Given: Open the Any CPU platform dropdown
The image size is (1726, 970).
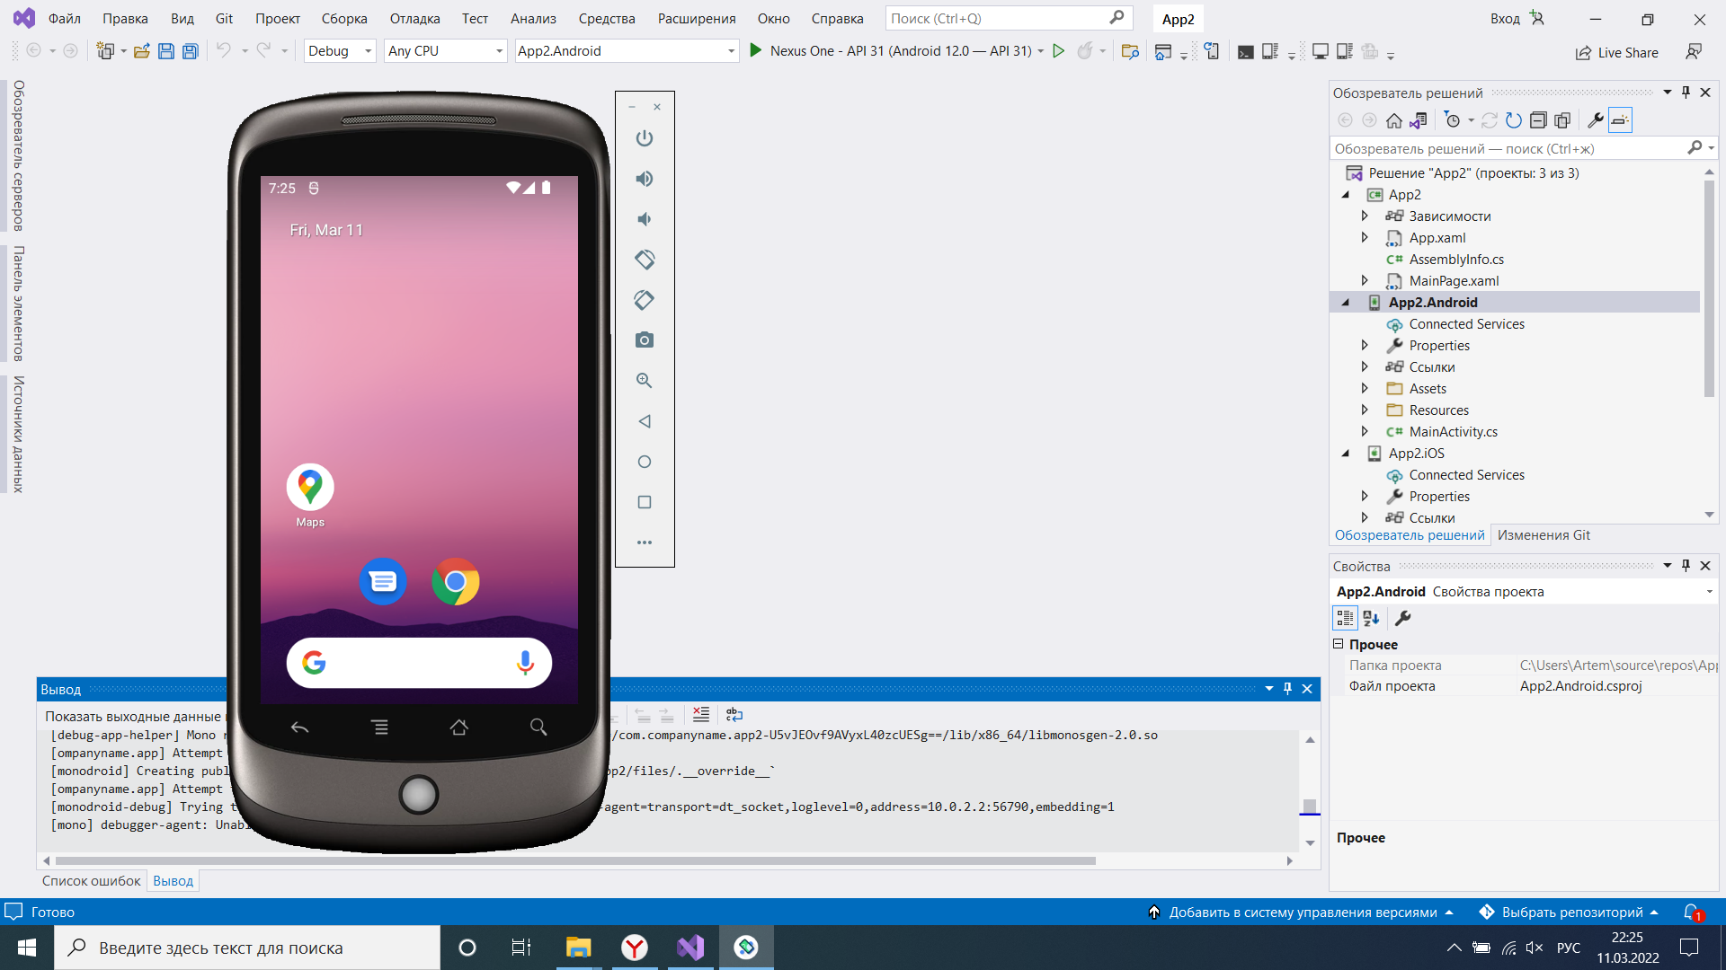Looking at the screenshot, I should click(446, 51).
